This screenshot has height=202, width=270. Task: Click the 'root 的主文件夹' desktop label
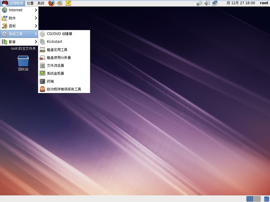[x=23, y=48]
